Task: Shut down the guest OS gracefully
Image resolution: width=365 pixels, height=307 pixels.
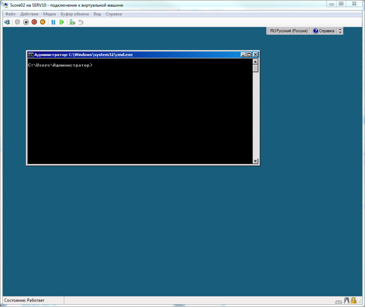Action: coord(34,22)
